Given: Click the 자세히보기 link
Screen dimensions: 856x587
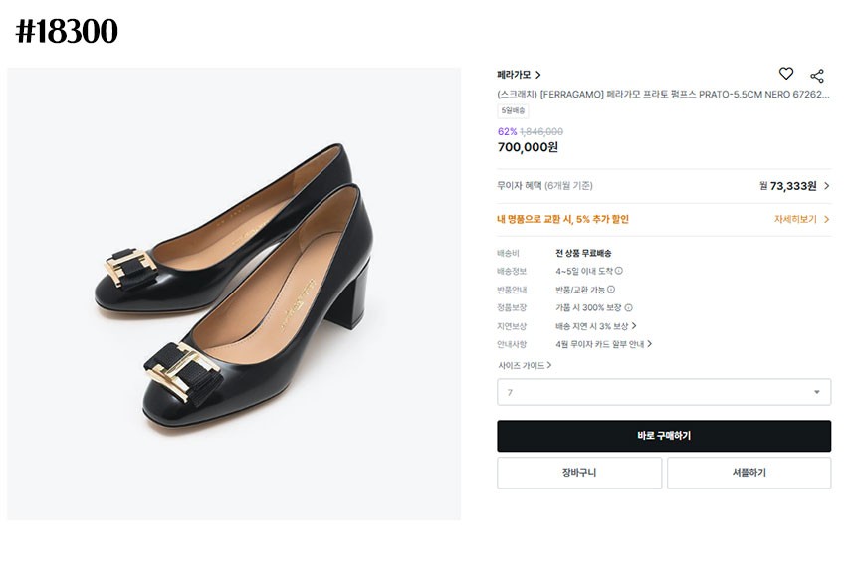Looking at the screenshot, I should tap(795, 219).
